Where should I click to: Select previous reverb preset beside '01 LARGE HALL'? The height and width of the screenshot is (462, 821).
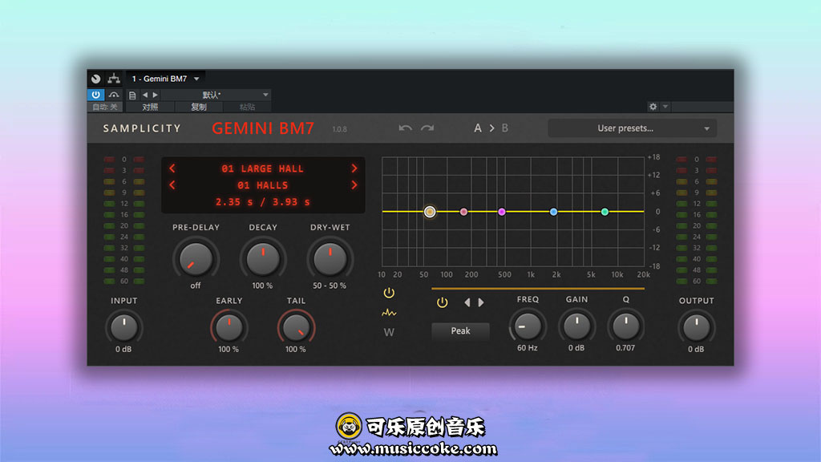point(172,168)
